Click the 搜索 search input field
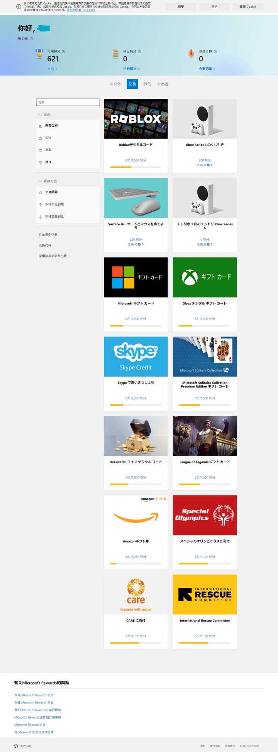Viewport: 278px width, 752px height. pyautogui.click(x=68, y=102)
